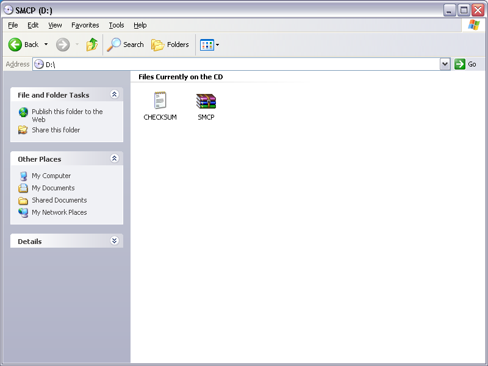
Task: Open the SMCP WinRAR archive icon
Action: click(x=206, y=101)
